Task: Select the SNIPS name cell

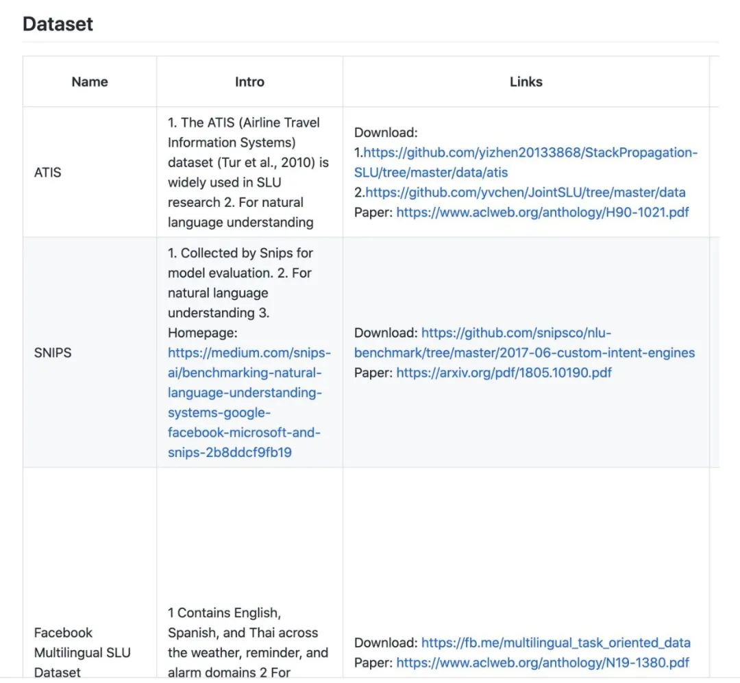Action: (53, 353)
